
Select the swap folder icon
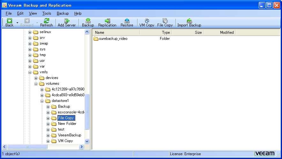pyautogui.click(x=36, y=44)
